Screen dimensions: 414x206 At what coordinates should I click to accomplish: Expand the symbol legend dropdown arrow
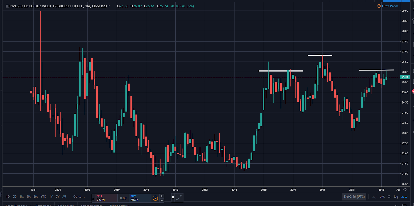pos(109,6)
